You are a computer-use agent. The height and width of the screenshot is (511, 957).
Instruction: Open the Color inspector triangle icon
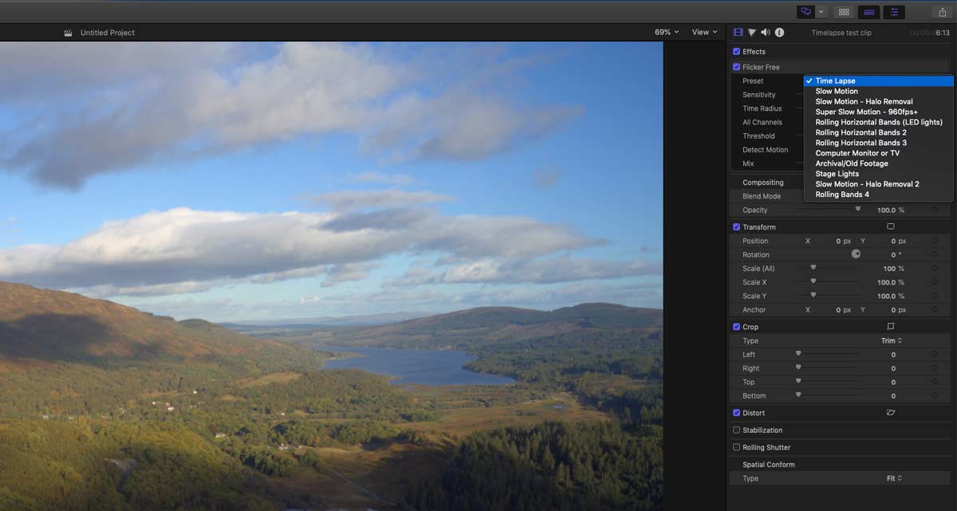click(x=752, y=33)
